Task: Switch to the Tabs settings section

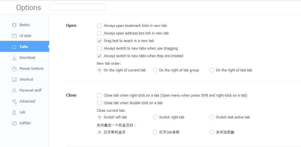Action: pos(25,46)
